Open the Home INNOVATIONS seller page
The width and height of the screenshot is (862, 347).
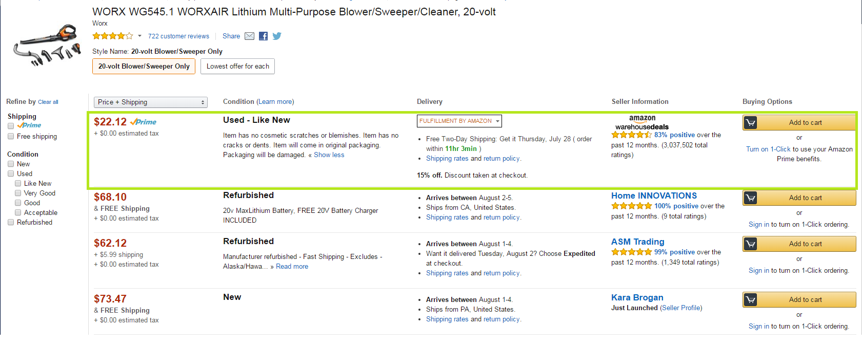(654, 196)
